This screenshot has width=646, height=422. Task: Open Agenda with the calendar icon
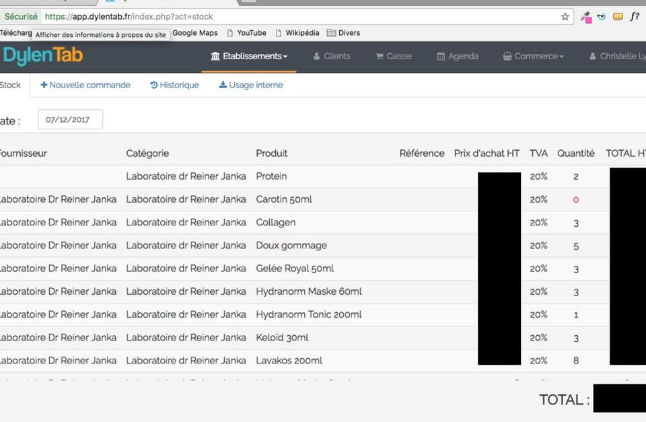[x=458, y=57]
